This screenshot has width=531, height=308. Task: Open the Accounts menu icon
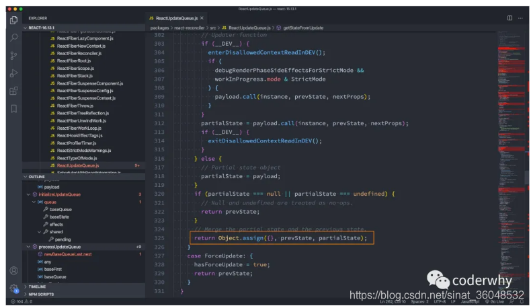point(14,271)
